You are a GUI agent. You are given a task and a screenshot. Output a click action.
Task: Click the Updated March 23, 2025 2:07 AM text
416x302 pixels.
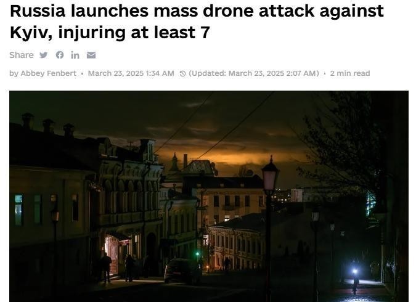pos(254,73)
